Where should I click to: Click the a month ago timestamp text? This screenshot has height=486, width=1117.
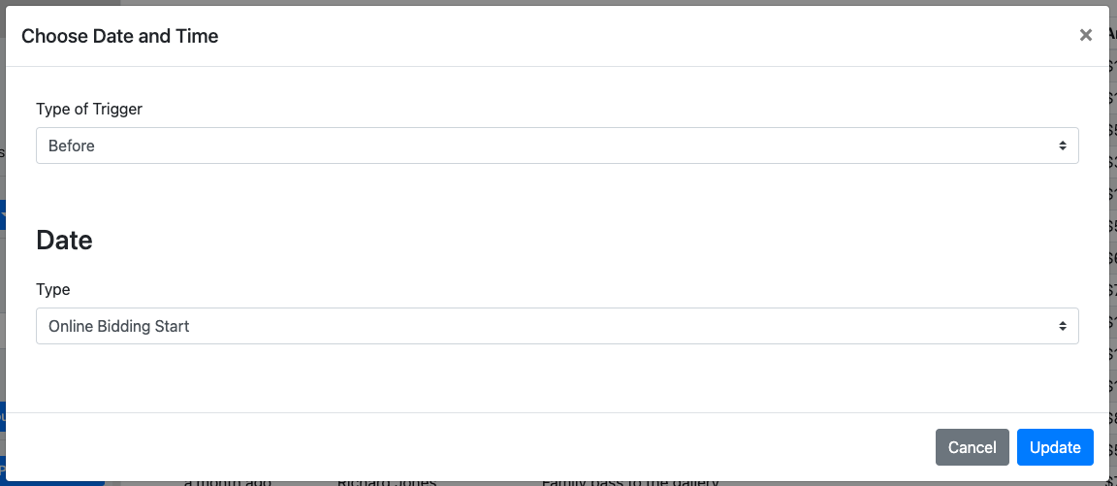tap(227, 483)
